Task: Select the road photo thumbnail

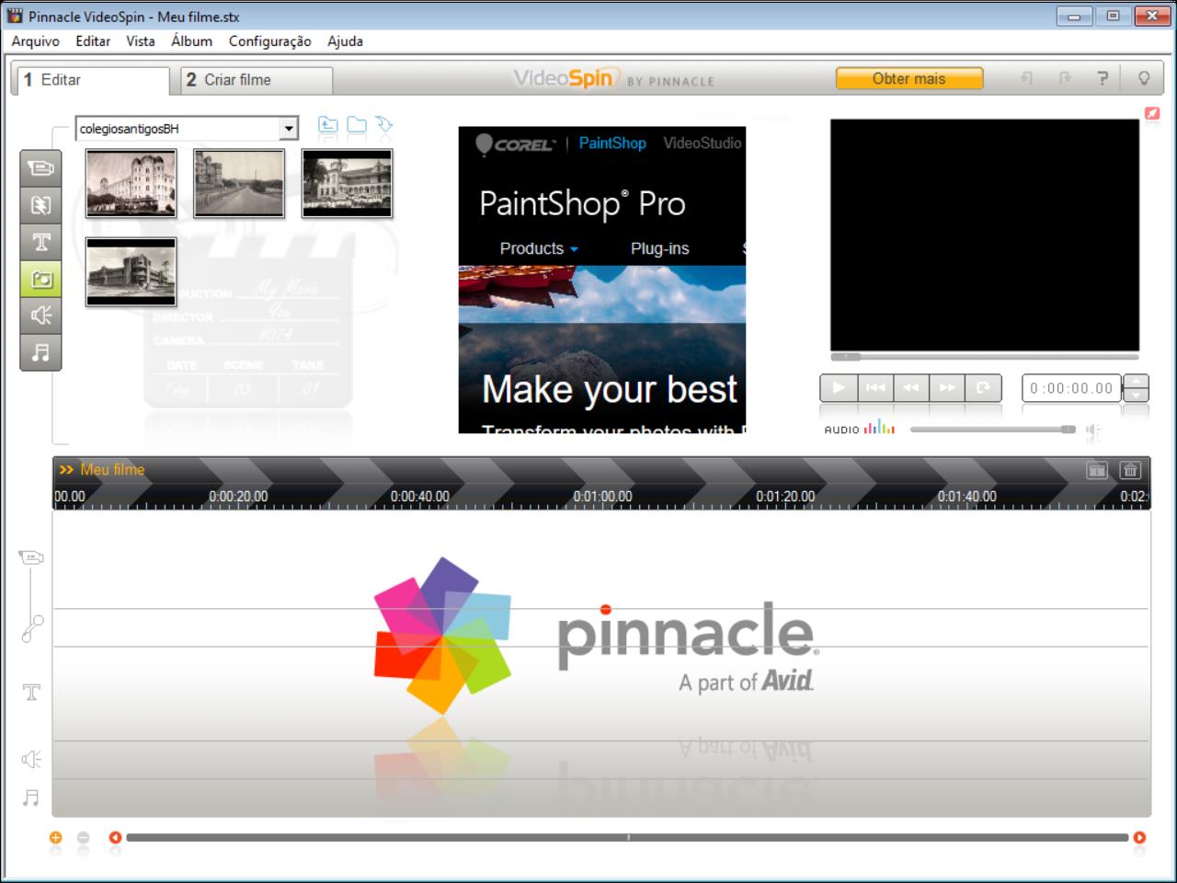Action: click(x=239, y=184)
